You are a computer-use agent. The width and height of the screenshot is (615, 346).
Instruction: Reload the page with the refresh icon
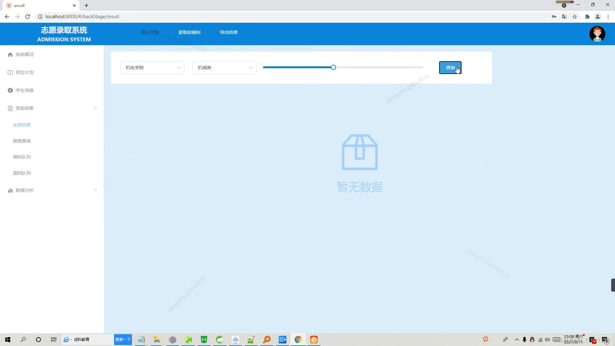click(28, 17)
